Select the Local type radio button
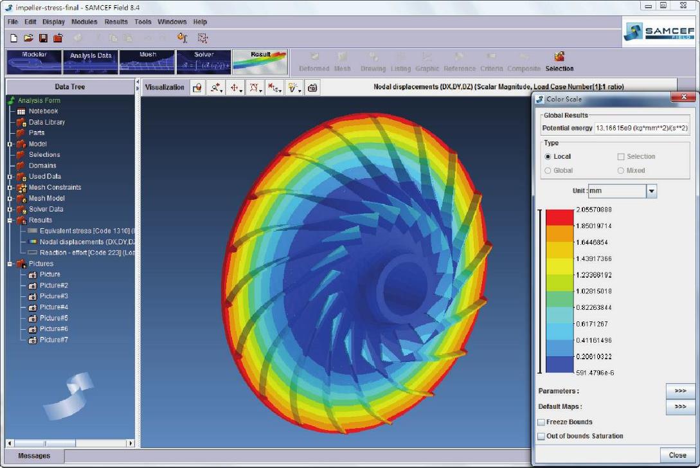Image resolution: width=700 pixels, height=468 pixels. point(548,156)
